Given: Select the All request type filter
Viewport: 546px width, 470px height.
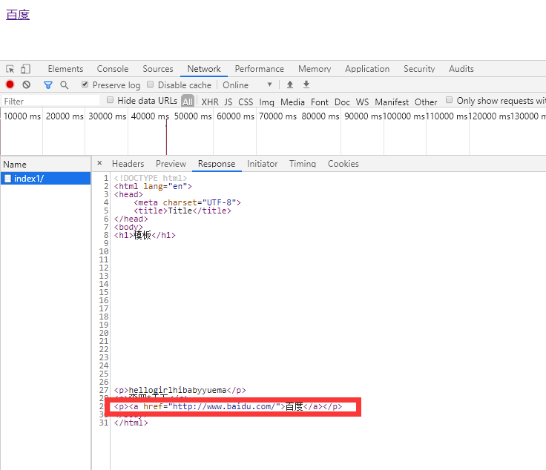Looking at the screenshot, I should tap(188, 102).
